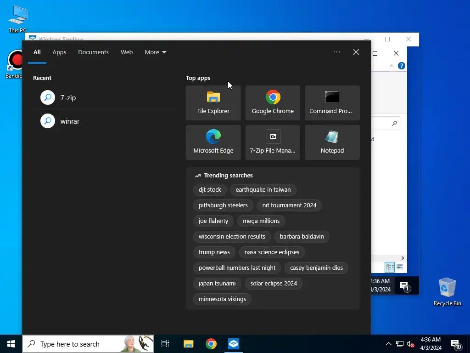Search trending wisconsin election results
The width and height of the screenshot is (470, 353).
(x=232, y=237)
